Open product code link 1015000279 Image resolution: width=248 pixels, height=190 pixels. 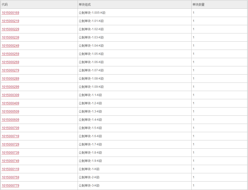pyautogui.click(x=10, y=70)
